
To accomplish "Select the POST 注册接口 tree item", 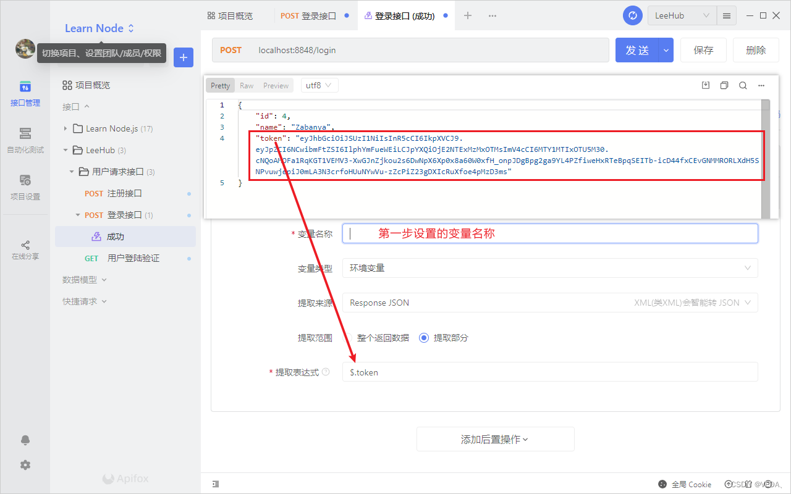I will pos(125,193).
